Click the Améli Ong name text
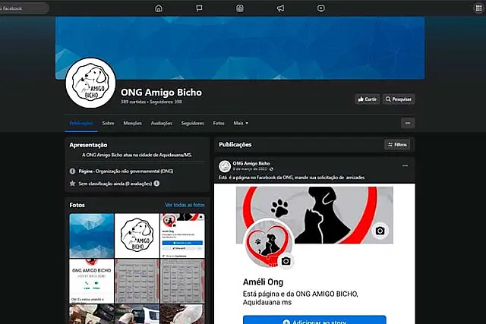 click(x=263, y=282)
